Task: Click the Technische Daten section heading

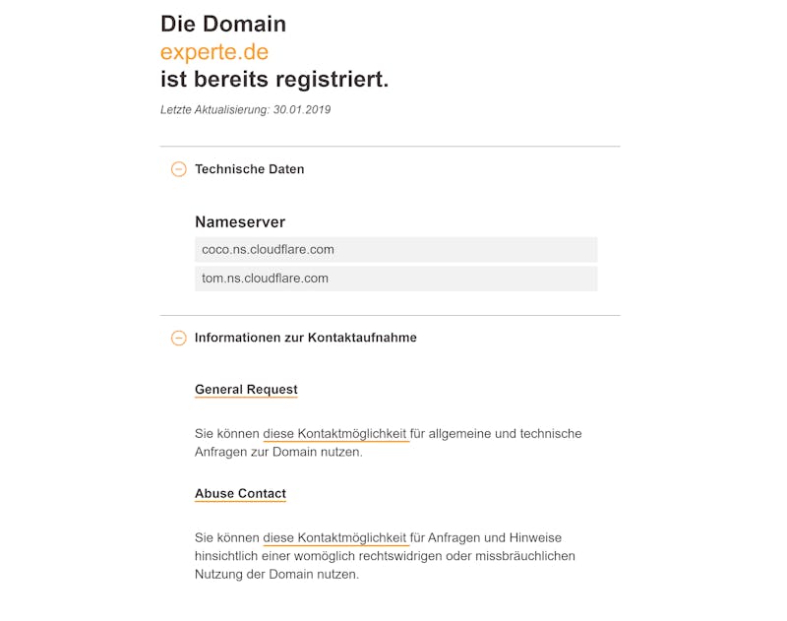Action: [x=250, y=169]
